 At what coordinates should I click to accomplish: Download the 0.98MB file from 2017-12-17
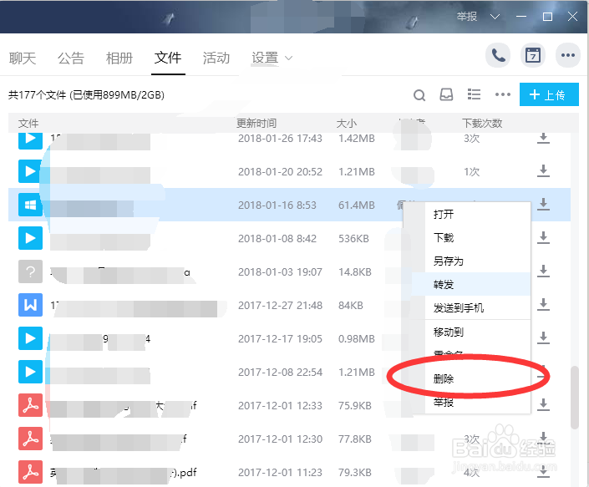click(x=543, y=338)
